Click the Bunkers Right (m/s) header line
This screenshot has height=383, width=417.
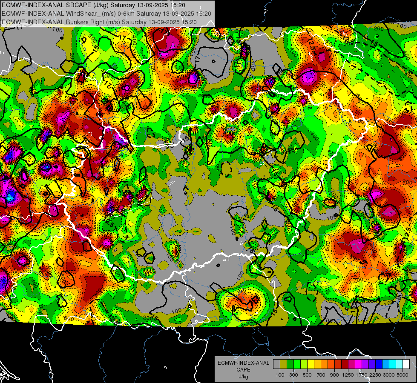click(99, 22)
